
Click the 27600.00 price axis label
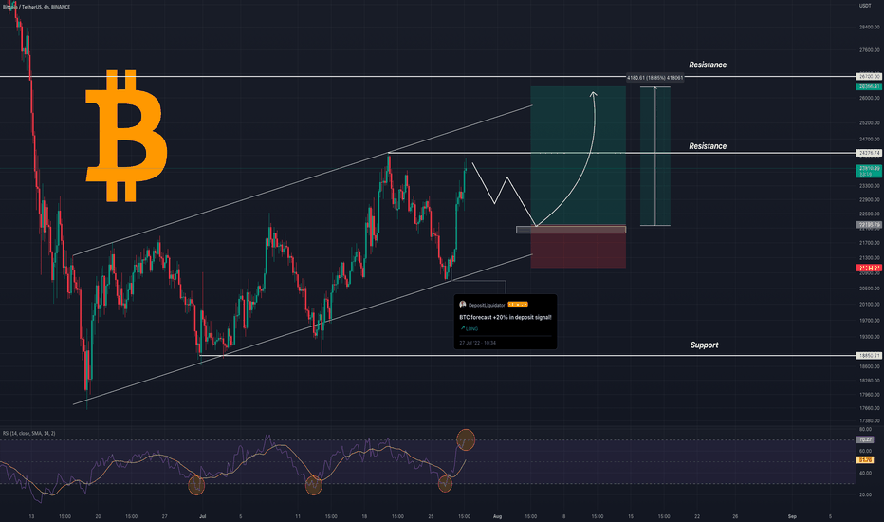point(869,50)
